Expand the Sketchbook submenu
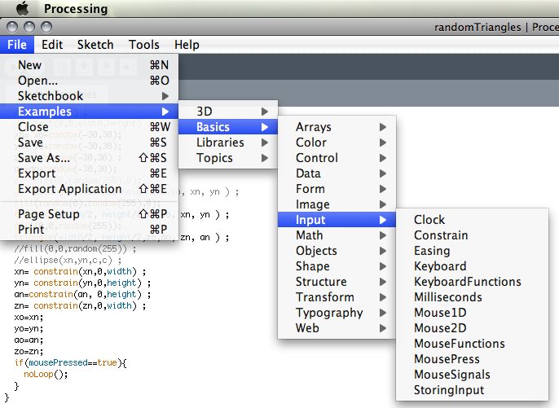The width and height of the screenshot is (559, 408). pos(89,96)
